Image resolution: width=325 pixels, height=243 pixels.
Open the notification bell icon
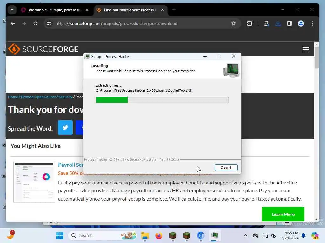point(303,235)
